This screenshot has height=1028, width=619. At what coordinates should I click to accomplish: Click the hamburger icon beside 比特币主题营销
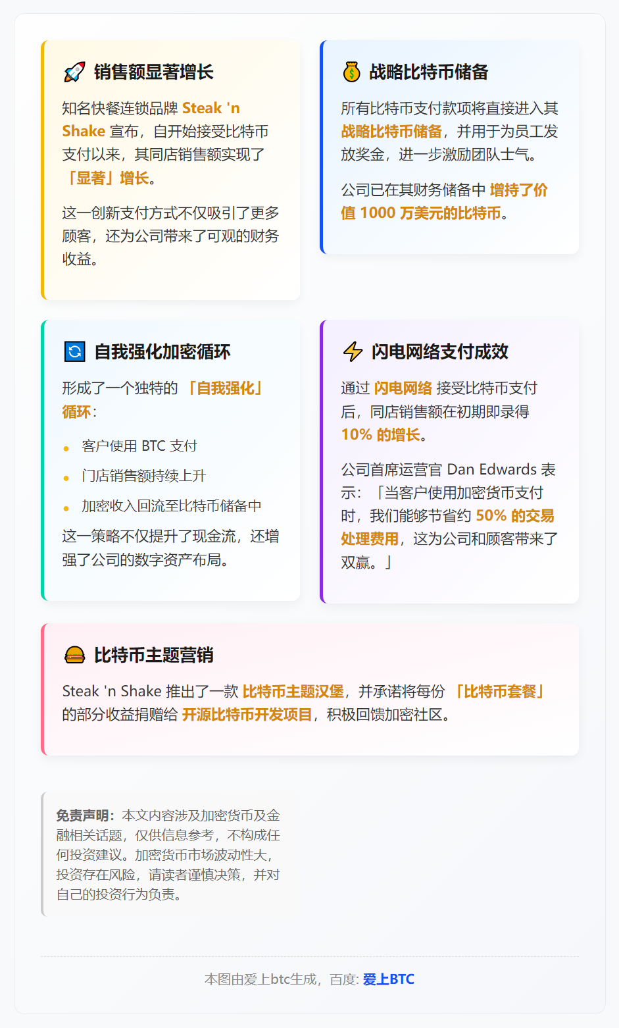click(x=74, y=655)
